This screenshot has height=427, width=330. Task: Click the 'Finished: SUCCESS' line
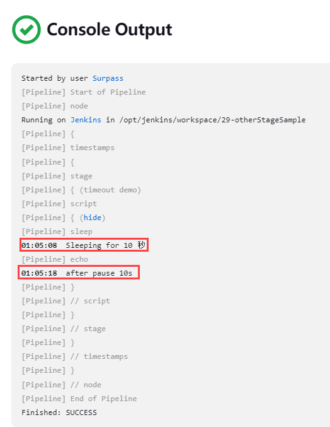pos(59,412)
